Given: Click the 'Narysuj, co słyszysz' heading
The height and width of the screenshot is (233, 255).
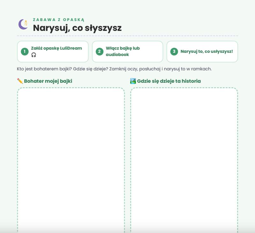Looking at the screenshot, I should click(x=77, y=28).
